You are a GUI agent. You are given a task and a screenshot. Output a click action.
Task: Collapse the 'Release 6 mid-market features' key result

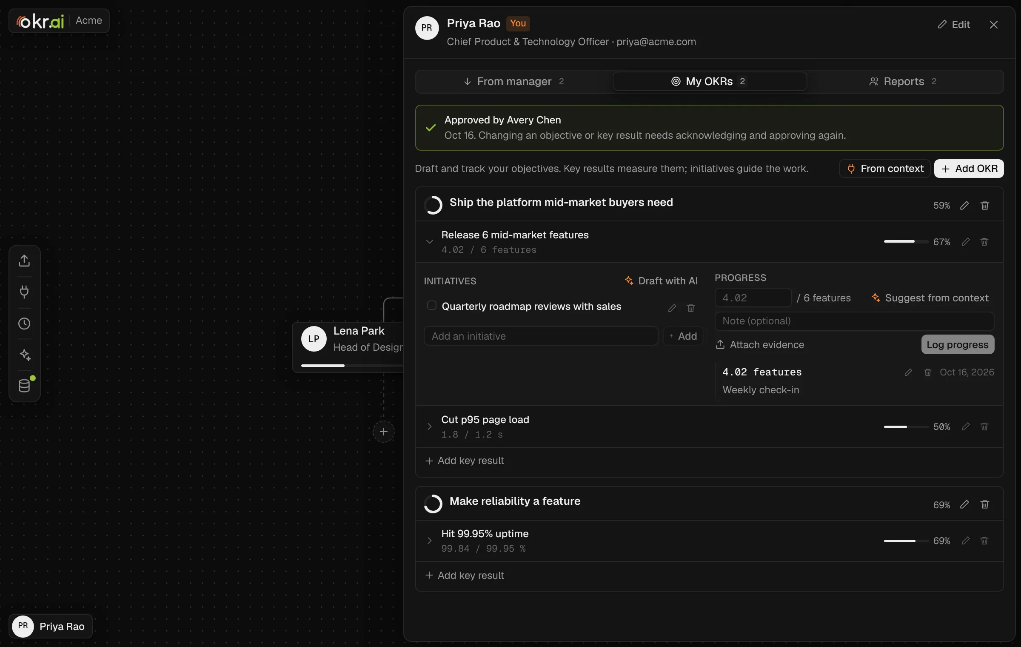(430, 242)
